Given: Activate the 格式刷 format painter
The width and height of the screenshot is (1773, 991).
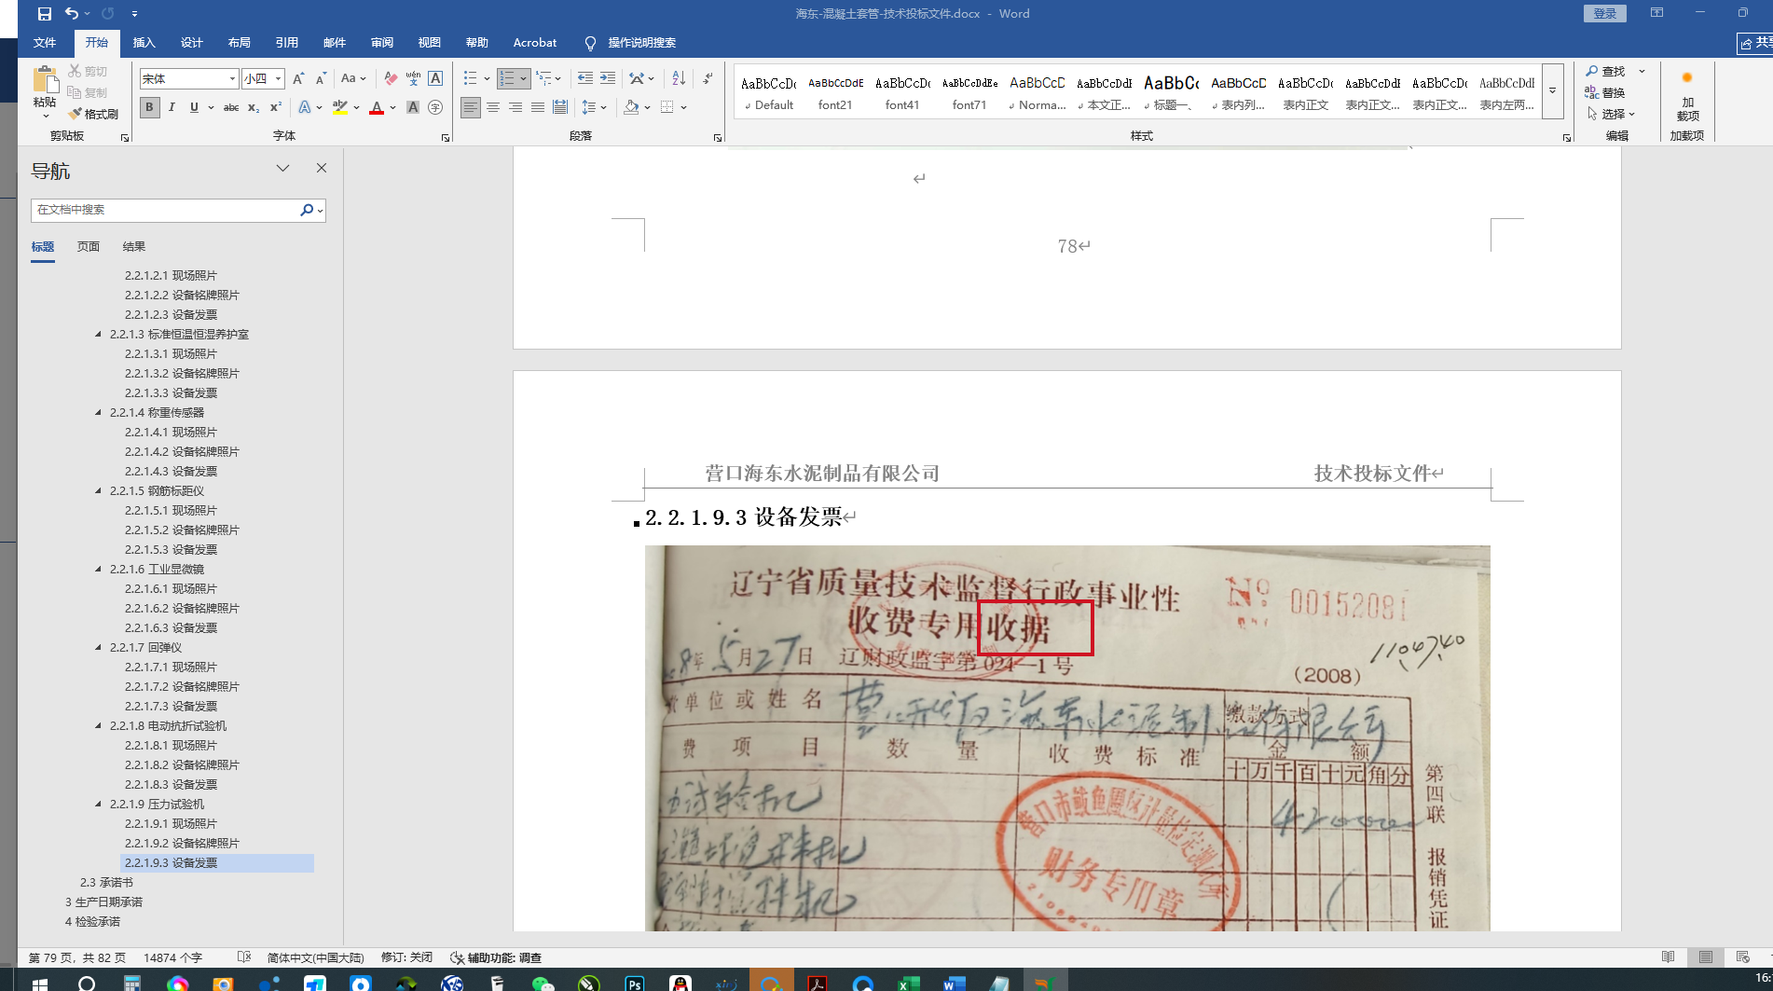Looking at the screenshot, I should point(93,114).
